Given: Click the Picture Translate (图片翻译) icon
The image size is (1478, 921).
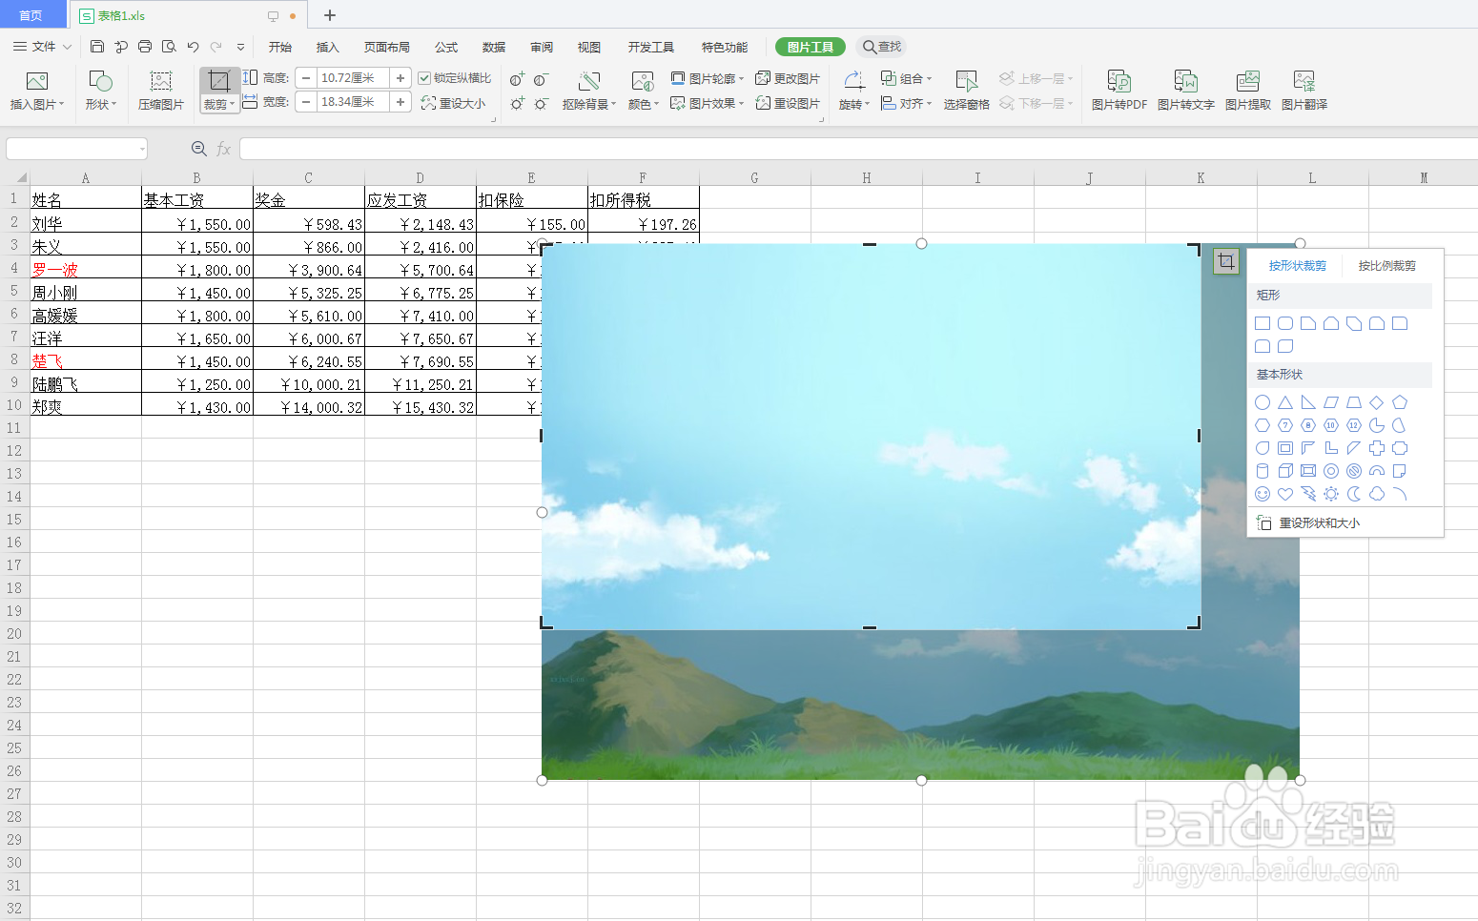Looking at the screenshot, I should [1304, 82].
